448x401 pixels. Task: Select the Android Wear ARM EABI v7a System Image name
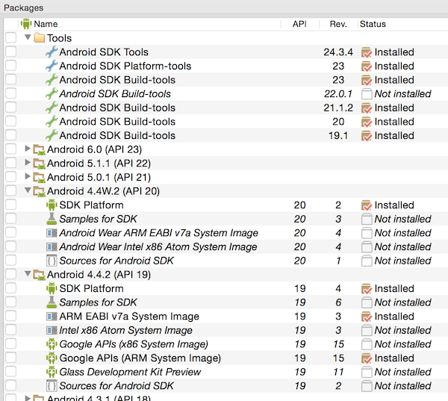pyautogui.click(x=158, y=233)
